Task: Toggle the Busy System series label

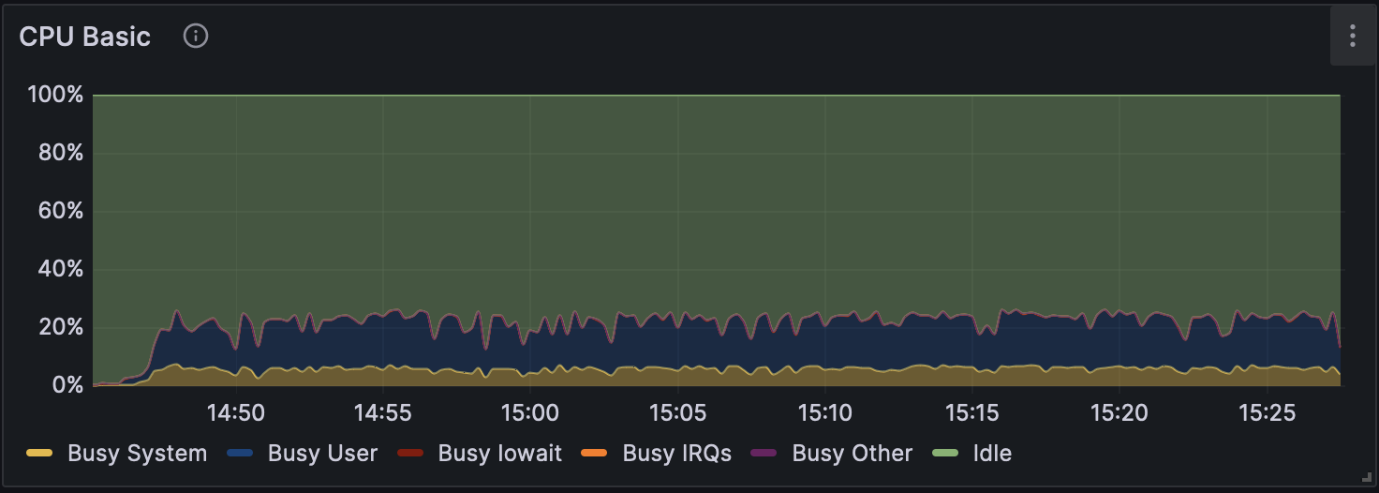Action: 137,454
